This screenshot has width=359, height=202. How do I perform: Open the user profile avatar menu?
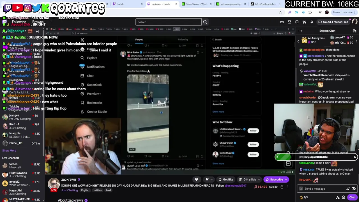click(355, 22)
